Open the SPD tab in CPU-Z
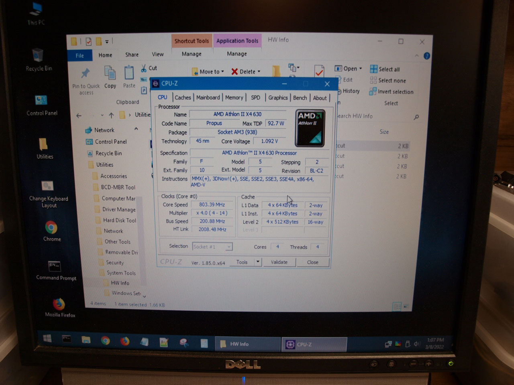Viewport: 514px width, 385px height. 255,97
